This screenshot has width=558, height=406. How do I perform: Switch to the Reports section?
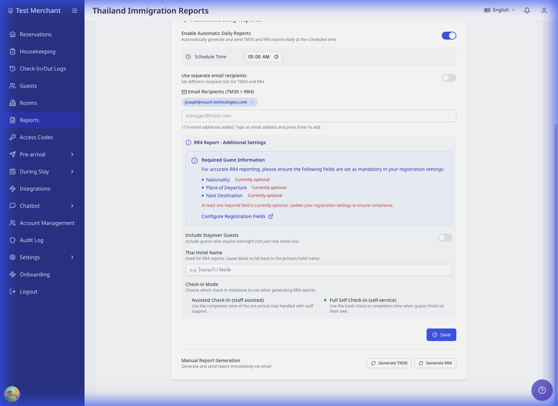(29, 120)
